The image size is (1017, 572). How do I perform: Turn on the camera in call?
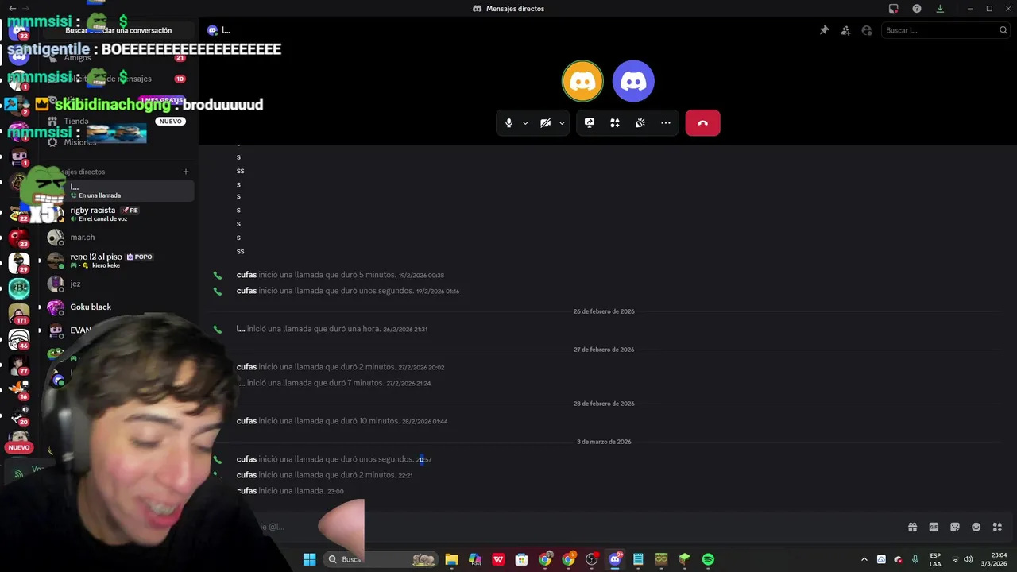coord(545,123)
